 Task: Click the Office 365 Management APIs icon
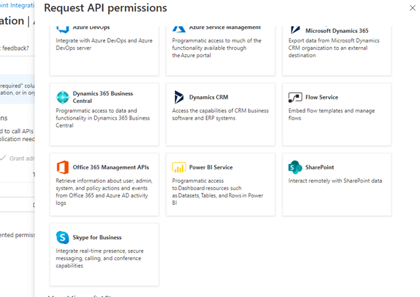point(63,167)
